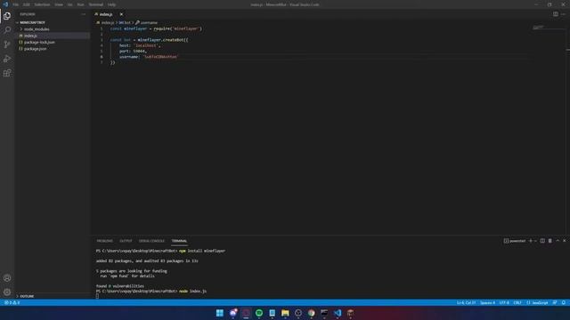Split the terminal panel

click(542, 241)
